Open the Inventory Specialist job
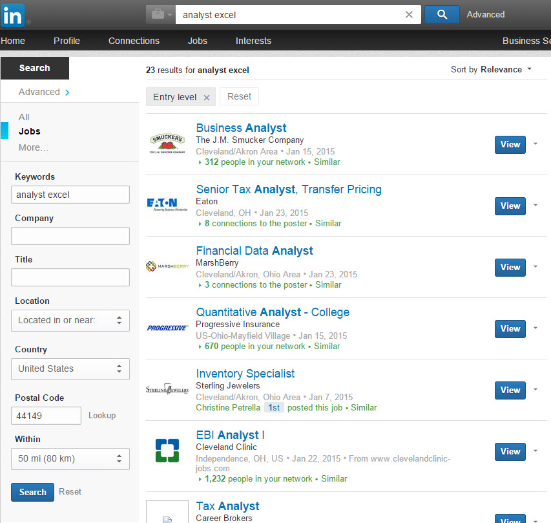This screenshot has width=551, height=523. (245, 374)
